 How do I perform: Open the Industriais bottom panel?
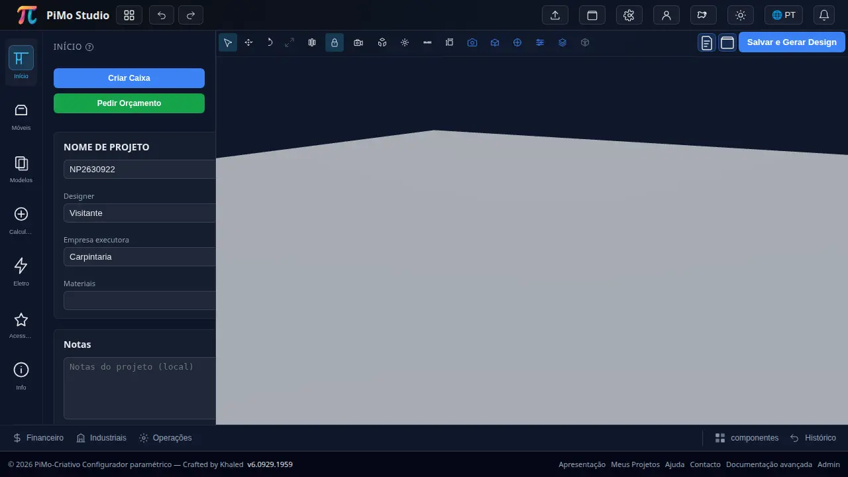pos(101,438)
